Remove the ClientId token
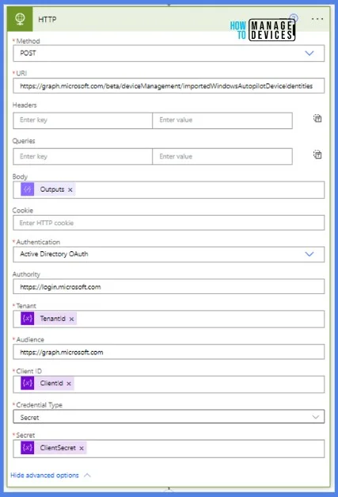Image resolution: width=338 pixels, height=497 pixels. 69,384
